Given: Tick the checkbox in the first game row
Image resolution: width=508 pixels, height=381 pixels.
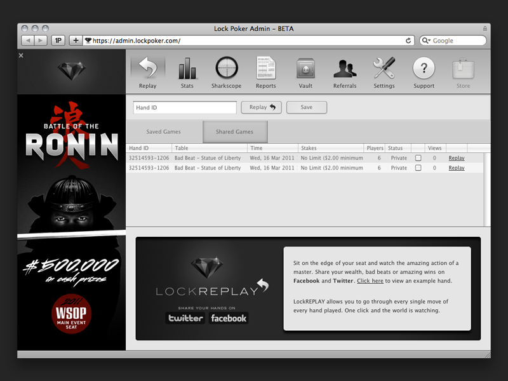Looking at the screenshot, I should pos(418,157).
